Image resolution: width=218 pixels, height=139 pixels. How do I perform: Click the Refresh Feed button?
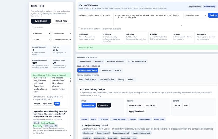(x=61, y=21)
